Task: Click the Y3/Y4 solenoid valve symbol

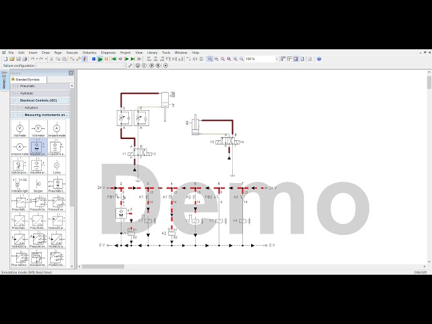Action: click(227, 141)
